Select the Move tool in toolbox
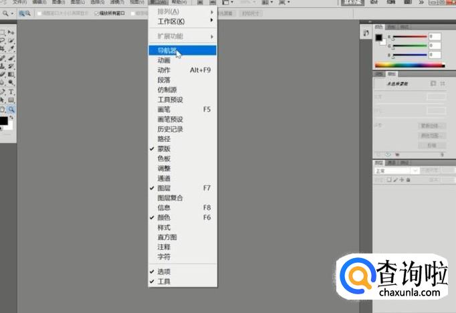Screen dimensions: 456x313 11,32
